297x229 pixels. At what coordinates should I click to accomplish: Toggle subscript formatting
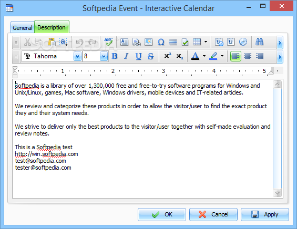click(x=180, y=56)
